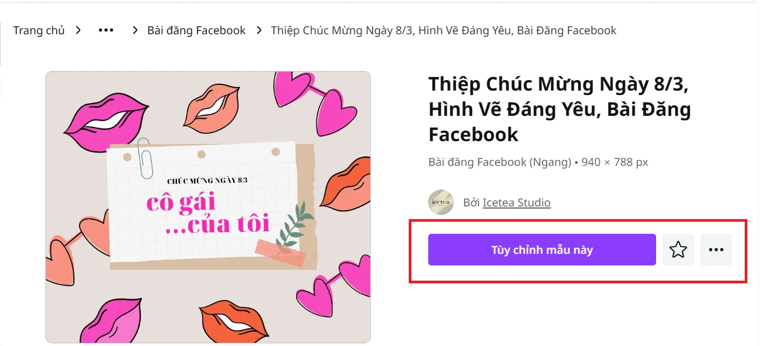Viewport: 760px width, 346px height.
Task: Open the three-dot more options menu
Action: (716, 250)
